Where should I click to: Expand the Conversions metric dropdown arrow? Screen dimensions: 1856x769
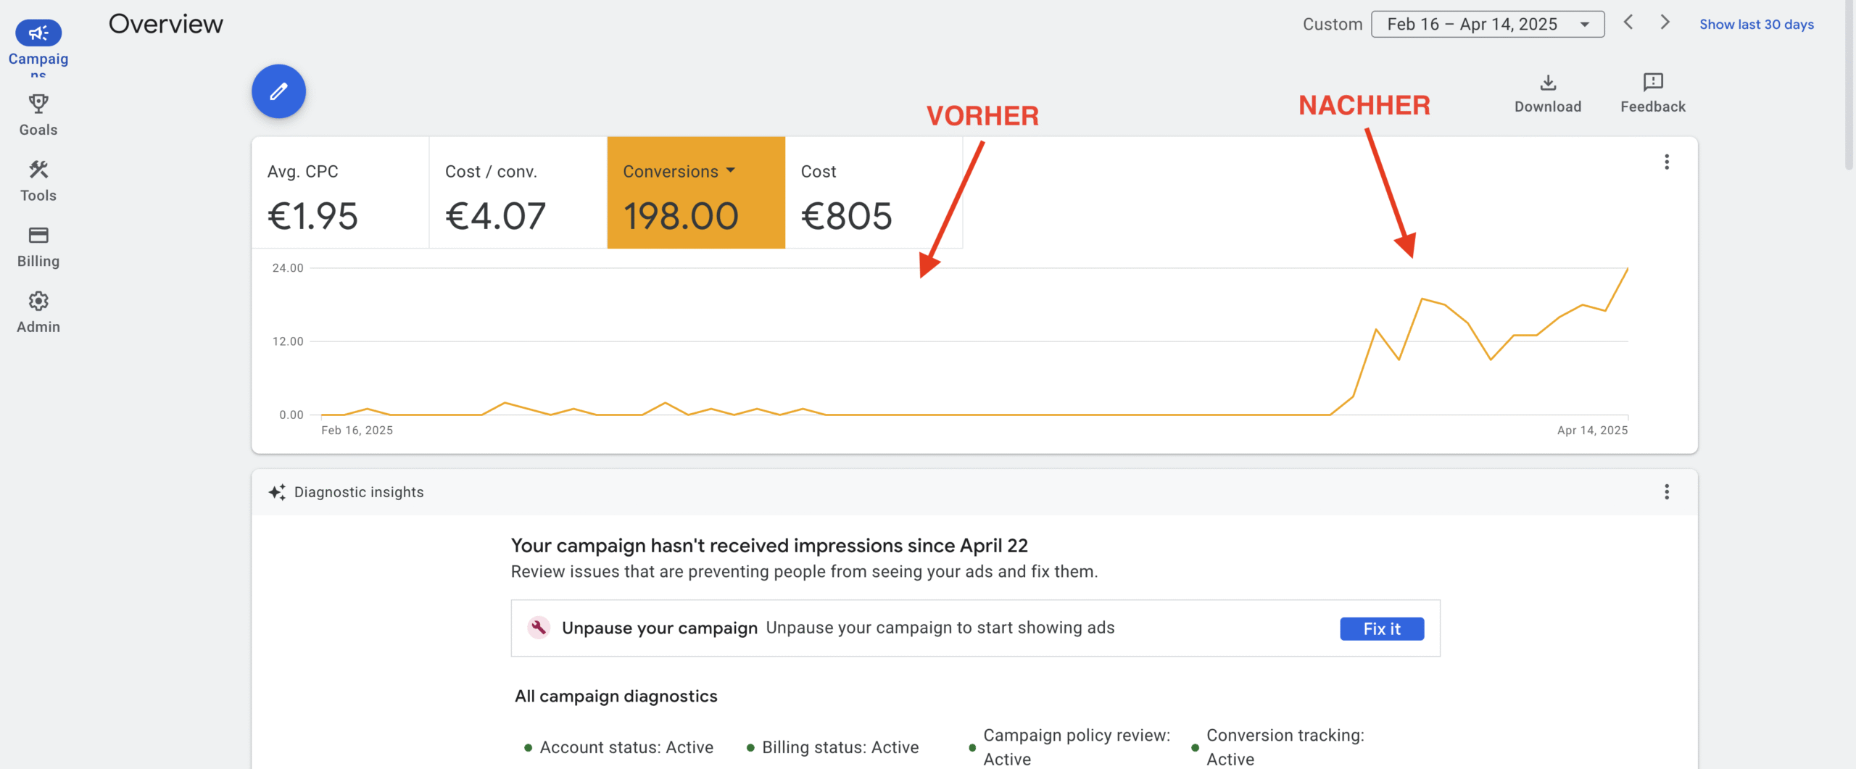(x=730, y=170)
